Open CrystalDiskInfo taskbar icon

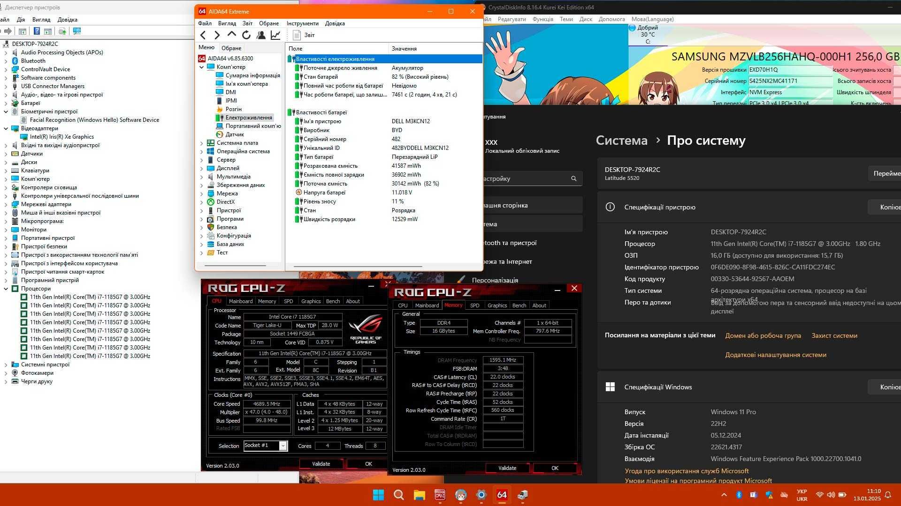[460, 495]
